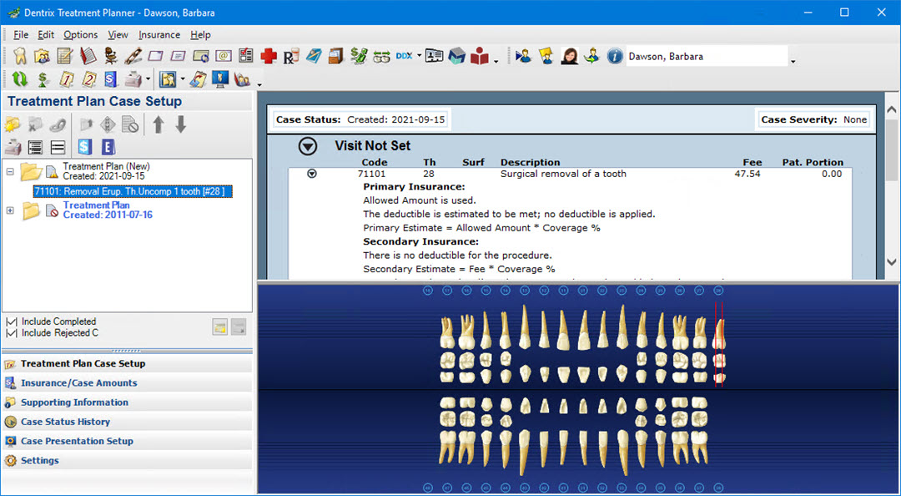901x496 pixels.
Task: Open the Options menu
Action: [x=80, y=35]
